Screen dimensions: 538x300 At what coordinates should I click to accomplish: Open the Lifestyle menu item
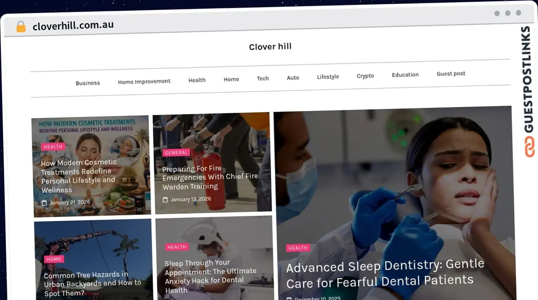(x=328, y=77)
